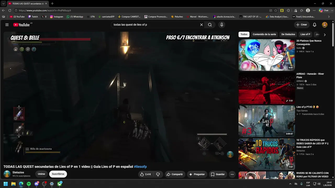Close the TODAS LAS QUEST tab
The height and width of the screenshot is (188, 335).
point(46,3)
